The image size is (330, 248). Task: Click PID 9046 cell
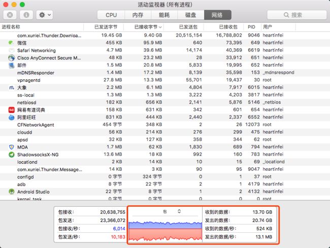pyautogui.click(x=254, y=35)
